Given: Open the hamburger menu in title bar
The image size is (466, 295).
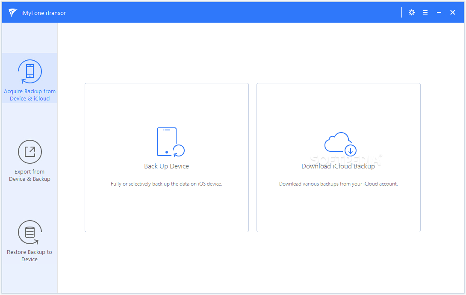Looking at the screenshot, I should [425, 12].
